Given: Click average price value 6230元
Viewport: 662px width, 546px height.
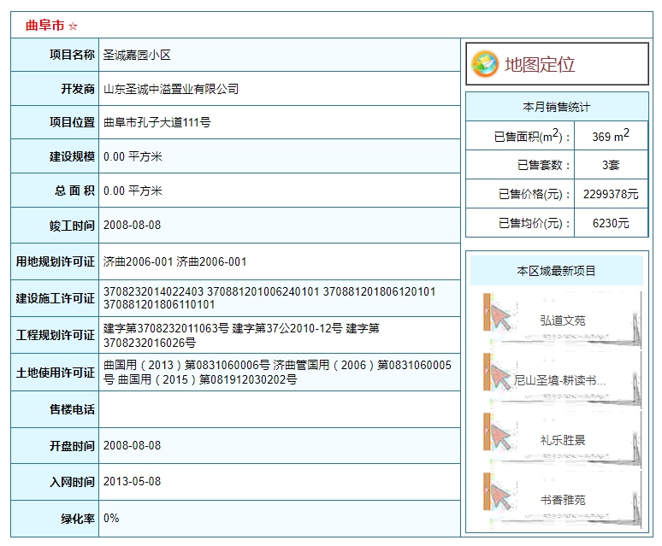Looking at the screenshot, I should (x=611, y=223).
